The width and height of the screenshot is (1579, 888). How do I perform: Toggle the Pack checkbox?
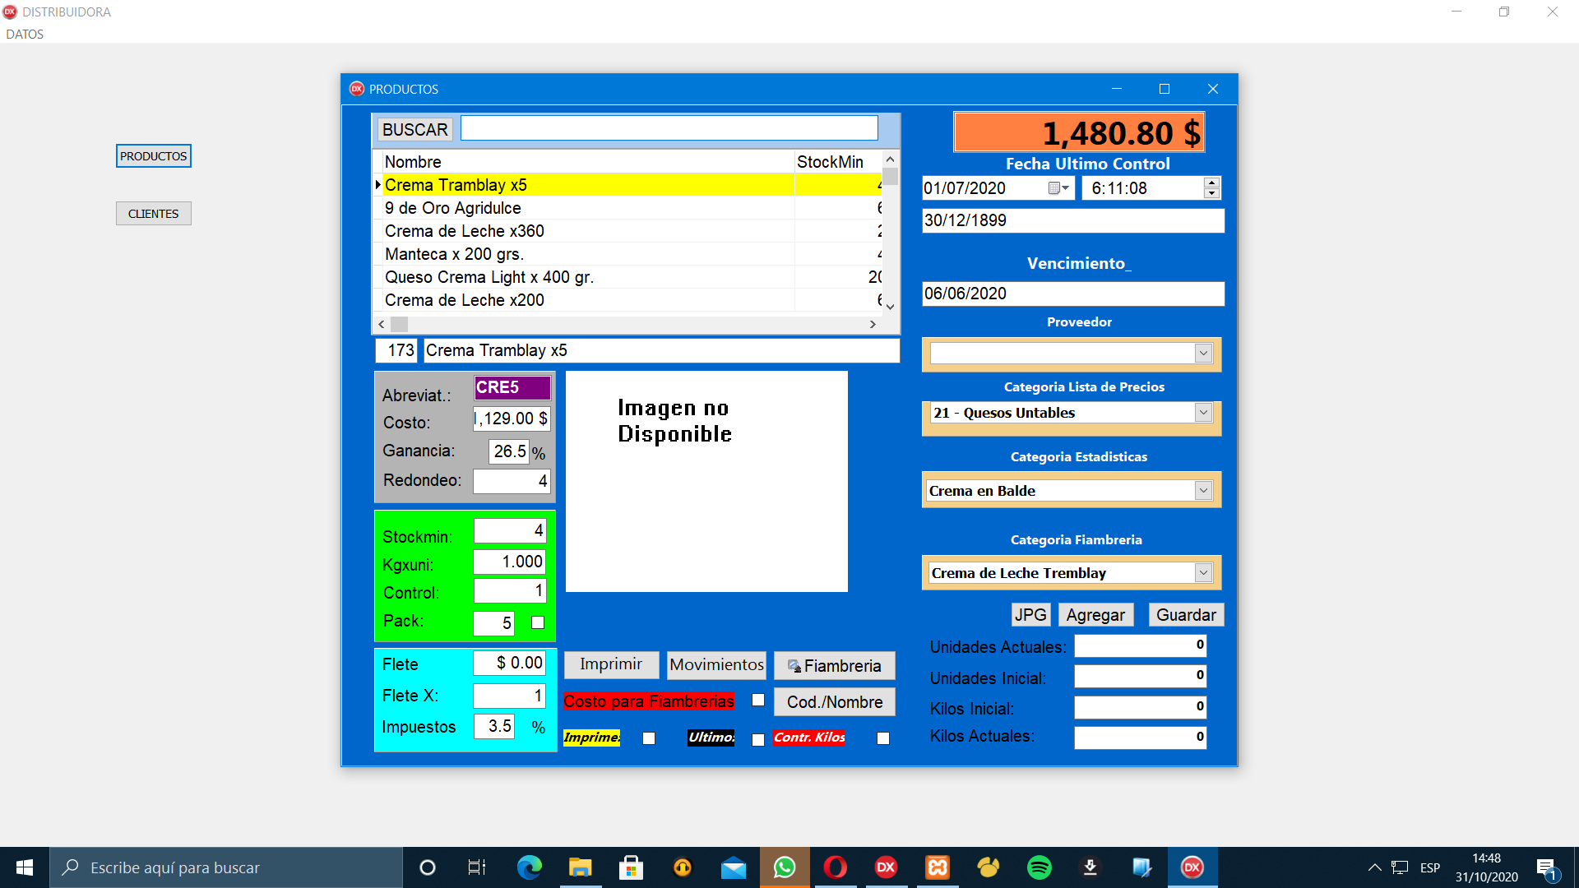pyautogui.click(x=538, y=622)
